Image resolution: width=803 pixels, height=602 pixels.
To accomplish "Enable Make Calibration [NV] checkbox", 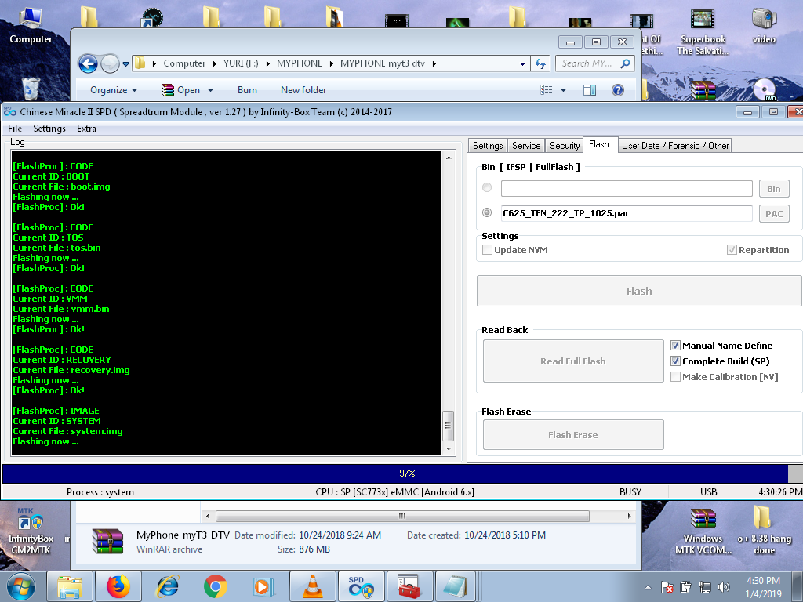I will [x=675, y=377].
